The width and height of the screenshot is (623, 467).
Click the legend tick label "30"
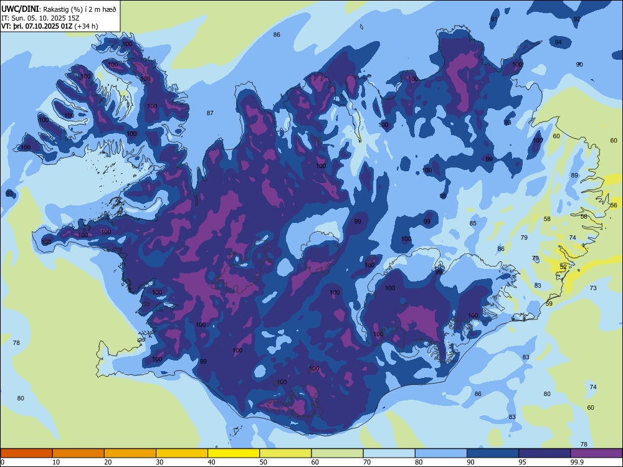tap(159, 462)
